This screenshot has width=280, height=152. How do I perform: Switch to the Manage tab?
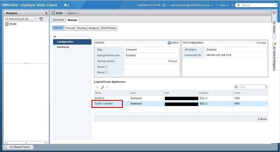(72, 20)
